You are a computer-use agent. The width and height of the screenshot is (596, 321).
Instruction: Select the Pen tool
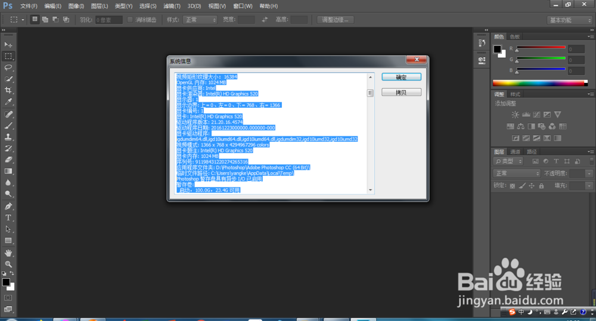tap(8, 207)
